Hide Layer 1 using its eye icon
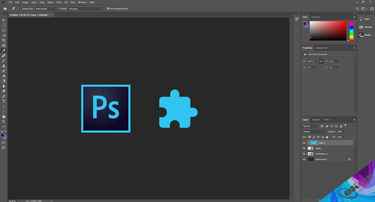Viewport: 375px width, 202px height. [304, 143]
